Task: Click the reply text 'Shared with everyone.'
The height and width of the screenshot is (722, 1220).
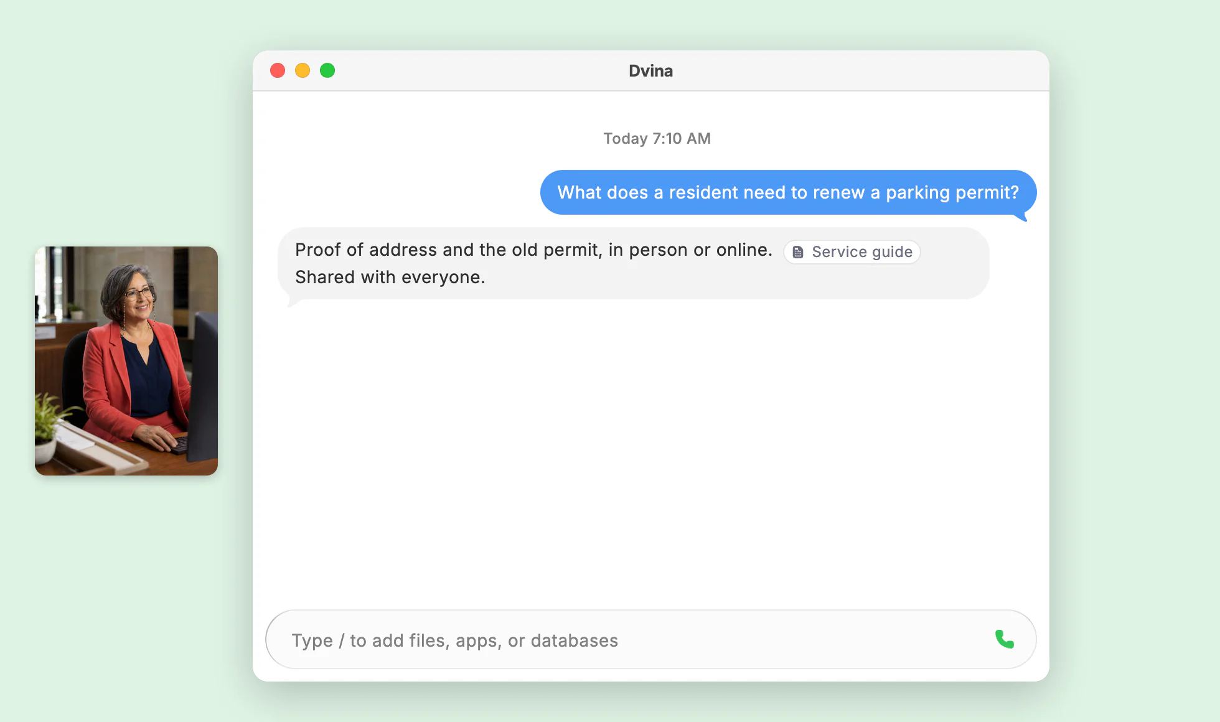Action: pyautogui.click(x=390, y=277)
